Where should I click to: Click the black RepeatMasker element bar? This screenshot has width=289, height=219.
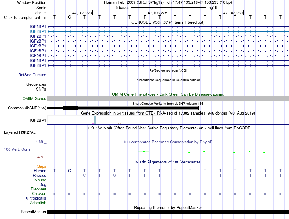coord(168,212)
